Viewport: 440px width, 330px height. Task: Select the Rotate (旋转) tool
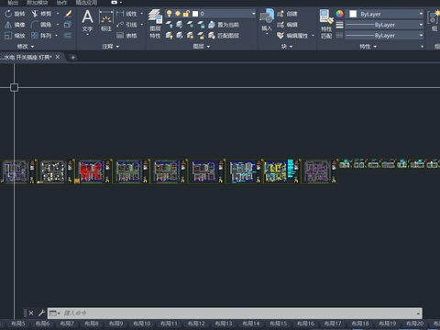(15, 14)
